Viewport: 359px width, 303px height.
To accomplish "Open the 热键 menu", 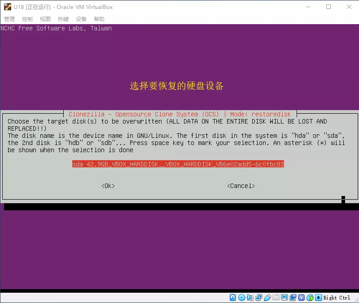I will click(63, 19).
